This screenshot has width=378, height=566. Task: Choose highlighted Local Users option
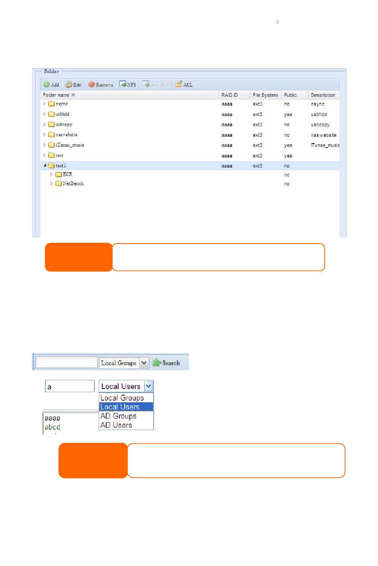point(126,407)
